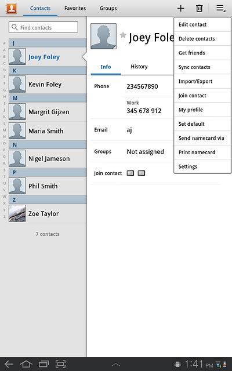Open the History tab for Joey Foley
This screenshot has width=232, height=371.
[139, 67]
